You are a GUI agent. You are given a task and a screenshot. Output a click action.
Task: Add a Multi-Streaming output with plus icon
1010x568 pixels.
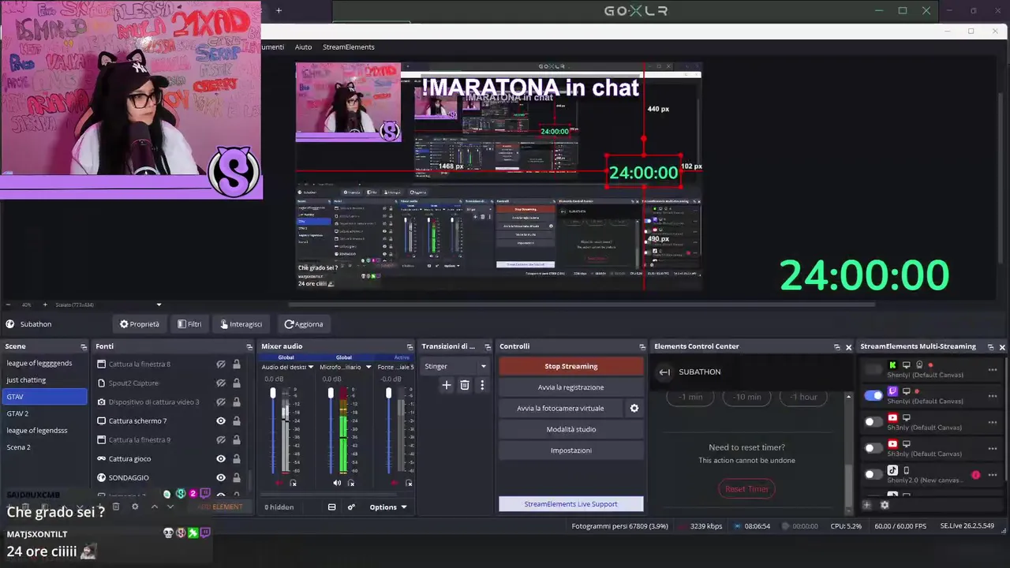point(867,505)
